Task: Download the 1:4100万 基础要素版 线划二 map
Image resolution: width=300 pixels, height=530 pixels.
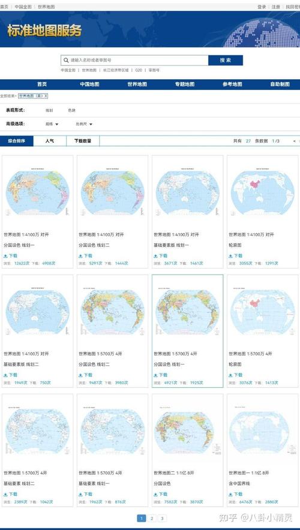Action: [10, 375]
